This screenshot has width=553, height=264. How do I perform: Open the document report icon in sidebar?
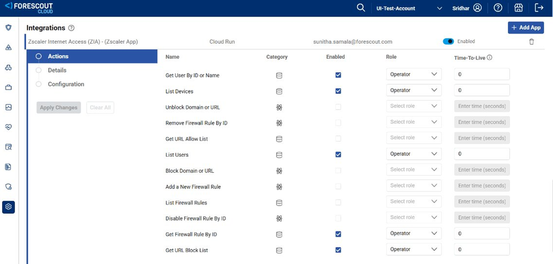[x=9, y=166]
